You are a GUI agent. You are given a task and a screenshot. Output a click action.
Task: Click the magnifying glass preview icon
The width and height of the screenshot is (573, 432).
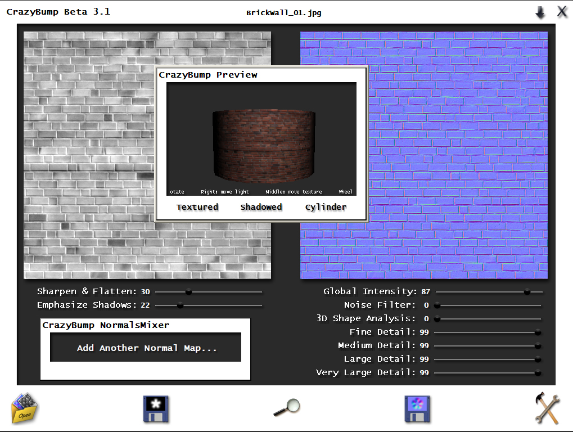click(x=287, y=407)
